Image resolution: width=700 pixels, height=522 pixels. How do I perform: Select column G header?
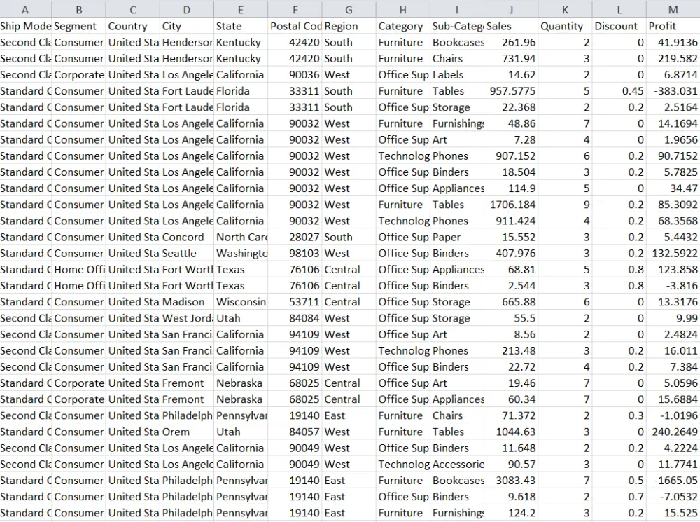[349, 9]
